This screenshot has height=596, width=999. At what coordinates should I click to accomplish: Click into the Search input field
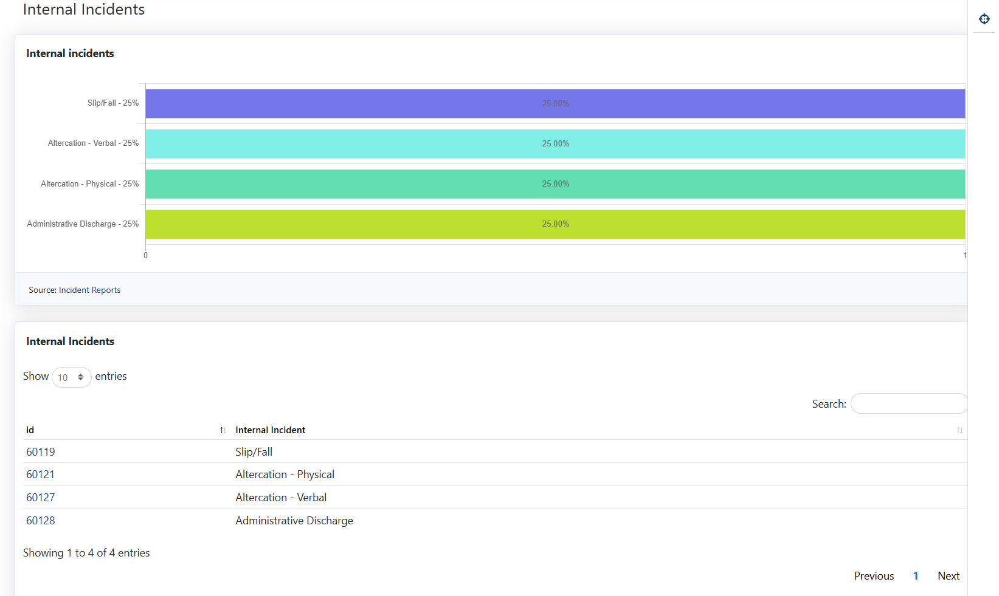tap(908, 403)
